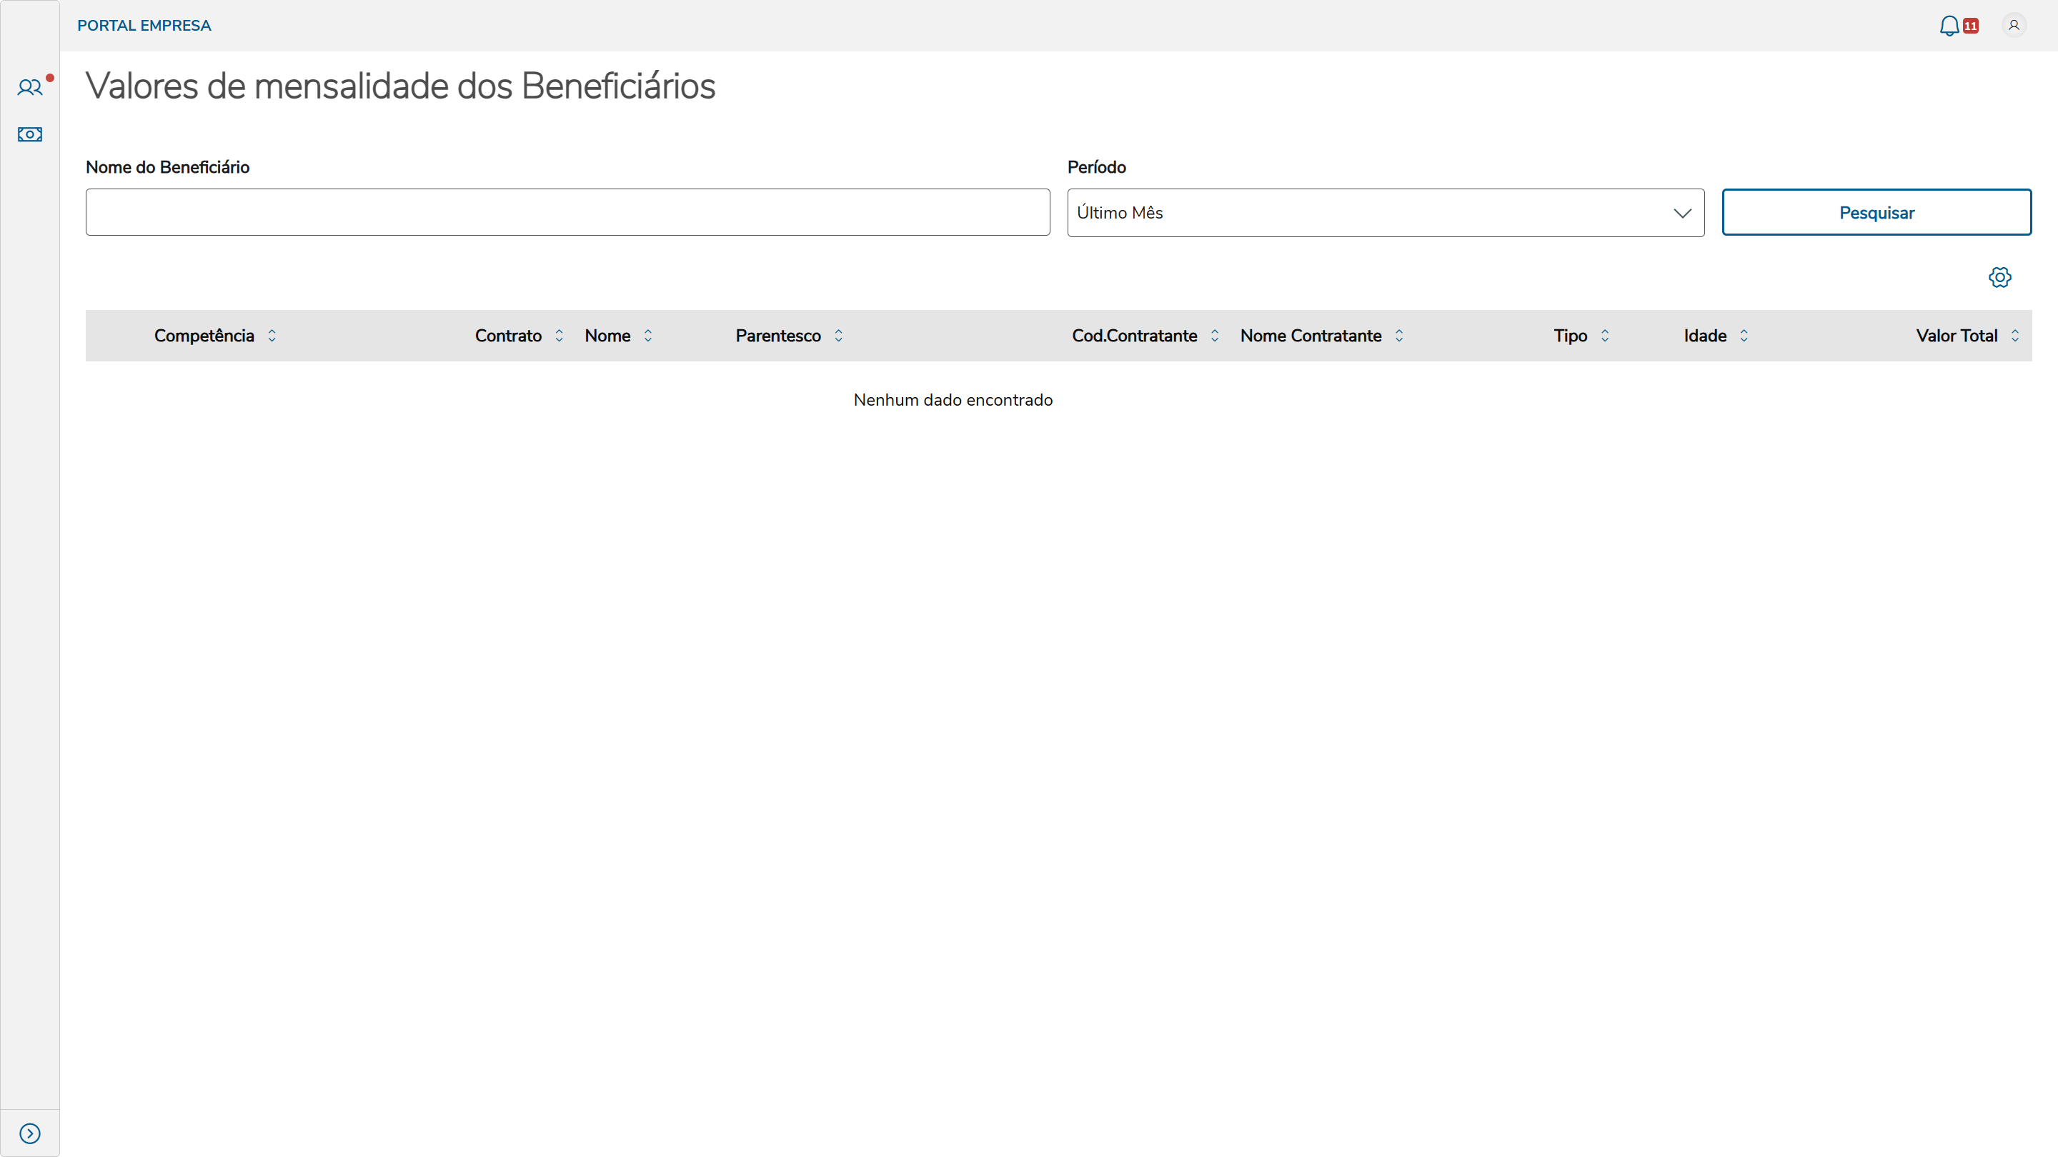This screenshot has height=1157, width=2058.
Task: Open the beneficiaries sidebar icon
Action: tap(29, 87)
